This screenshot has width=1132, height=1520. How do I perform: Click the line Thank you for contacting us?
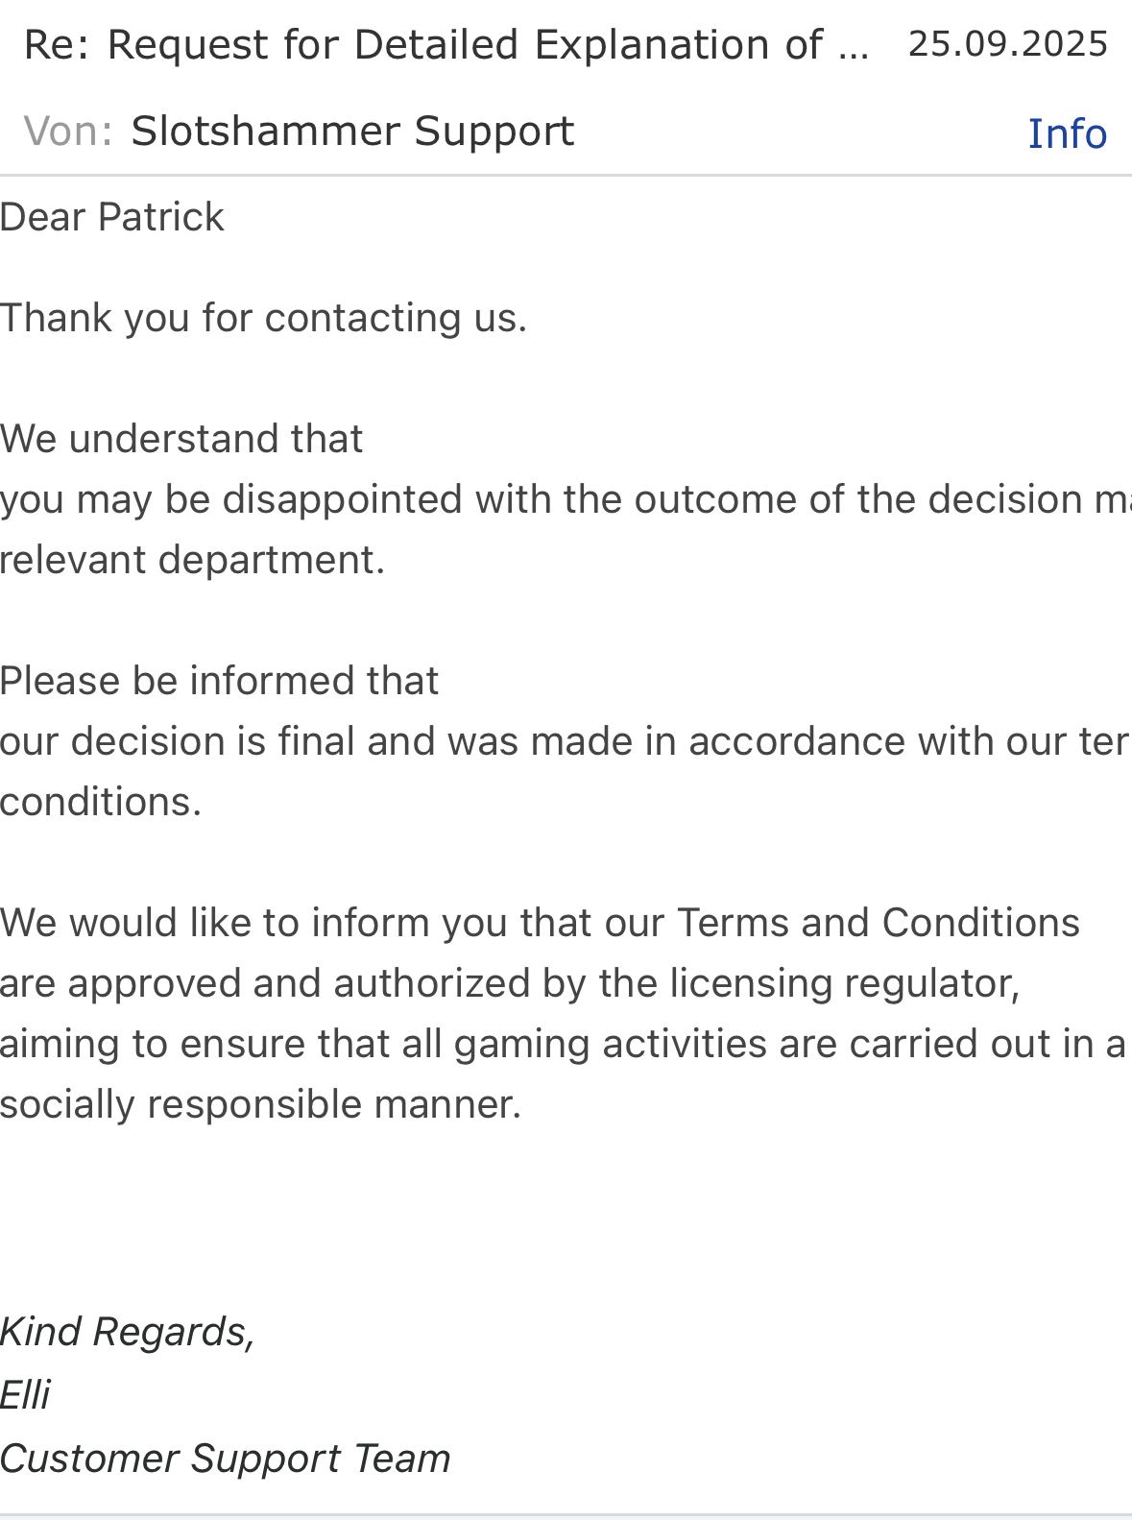pos(264,318)
